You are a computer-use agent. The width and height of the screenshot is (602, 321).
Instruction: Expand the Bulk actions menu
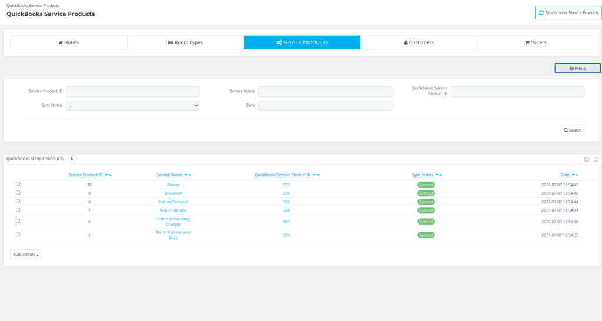pos(26,254)
